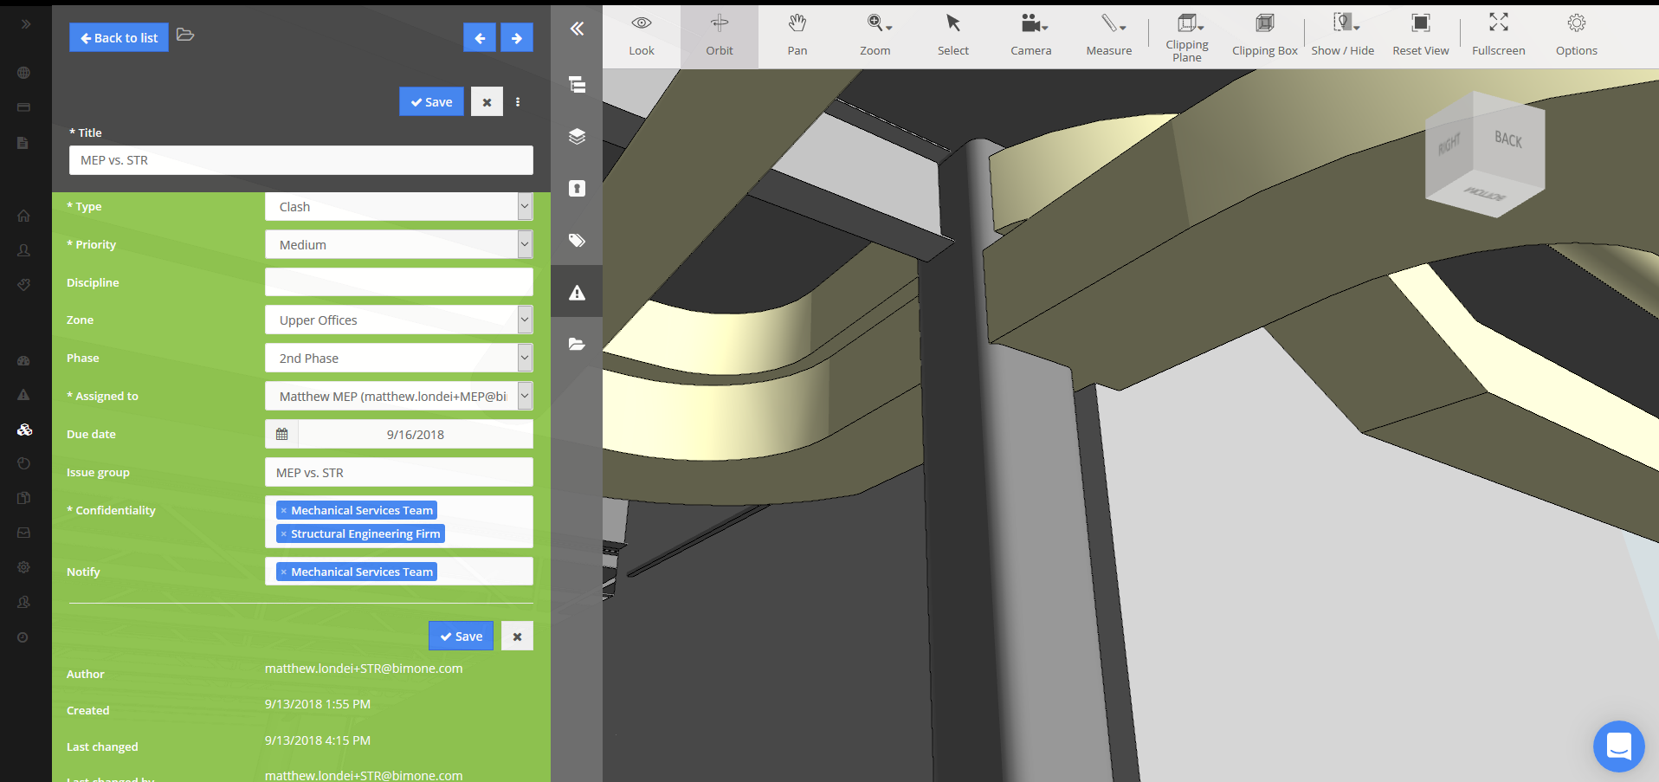Screen dimensions: 1659x782
Task: Open the globe icon in navigation sidebar
Action: [23, 73]
